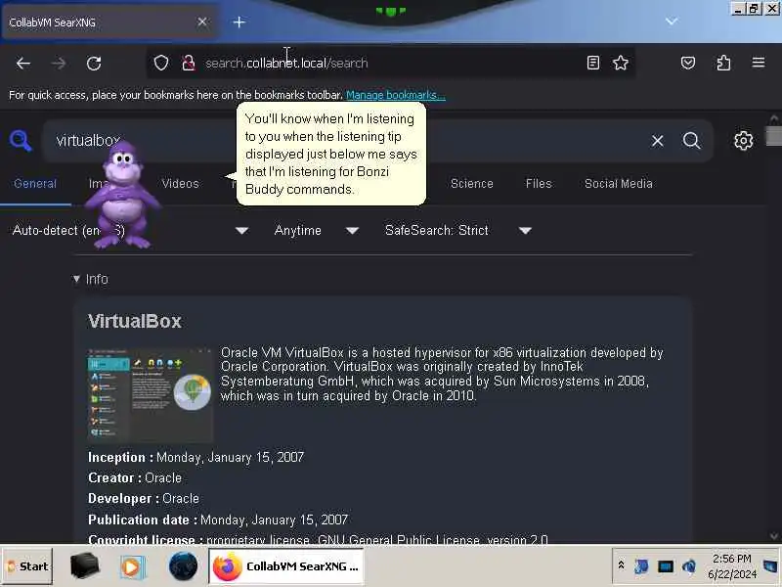Click the Publication date line
This screenshot has height=587, width=782.
coord(218,519)
